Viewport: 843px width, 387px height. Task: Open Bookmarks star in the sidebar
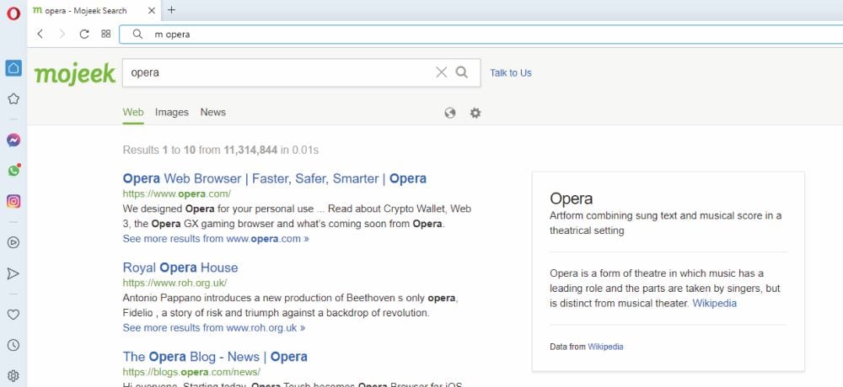tap(13, 98)
